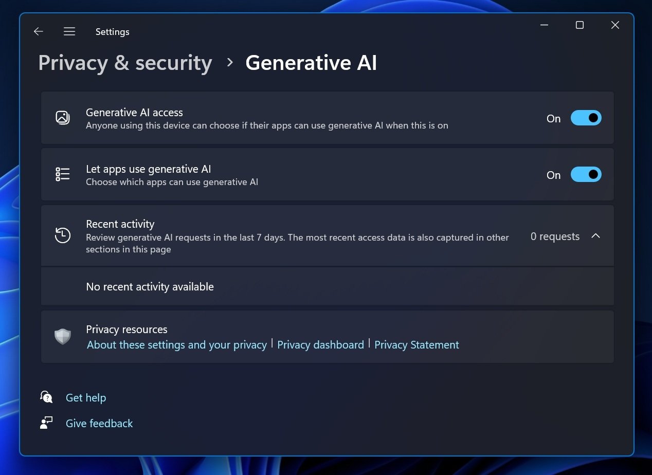Image resolution: width=652 pixels, height=475 pixels.
Task: Click the Get help link
Action: pos(86,397)
